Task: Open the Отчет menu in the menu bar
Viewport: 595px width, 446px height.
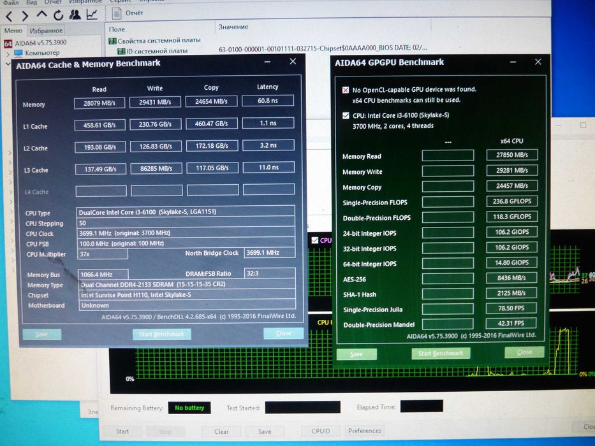Action: coord(53,2)
